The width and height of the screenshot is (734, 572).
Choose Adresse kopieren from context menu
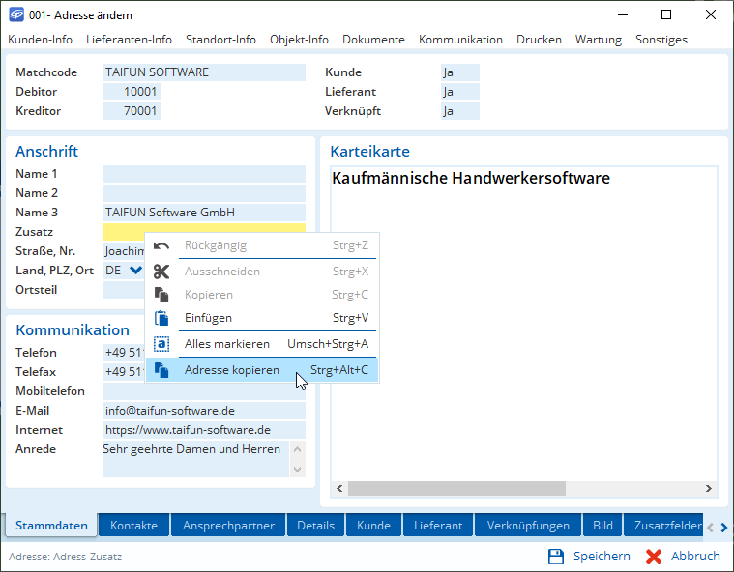pyautogui.click(x=232, y=370)
